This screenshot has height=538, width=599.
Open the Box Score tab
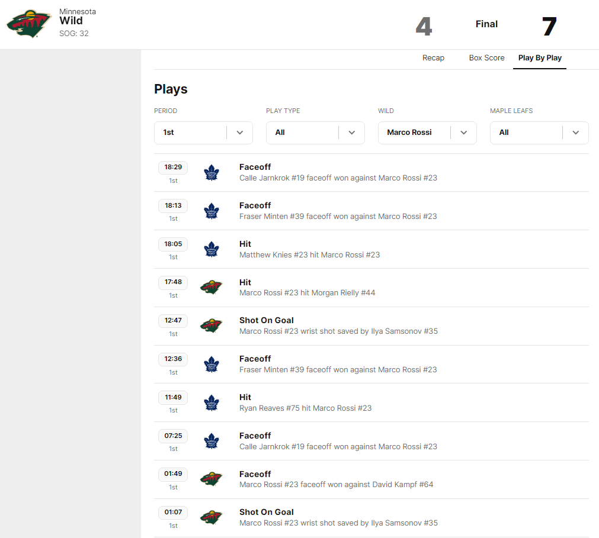(486, 58)
